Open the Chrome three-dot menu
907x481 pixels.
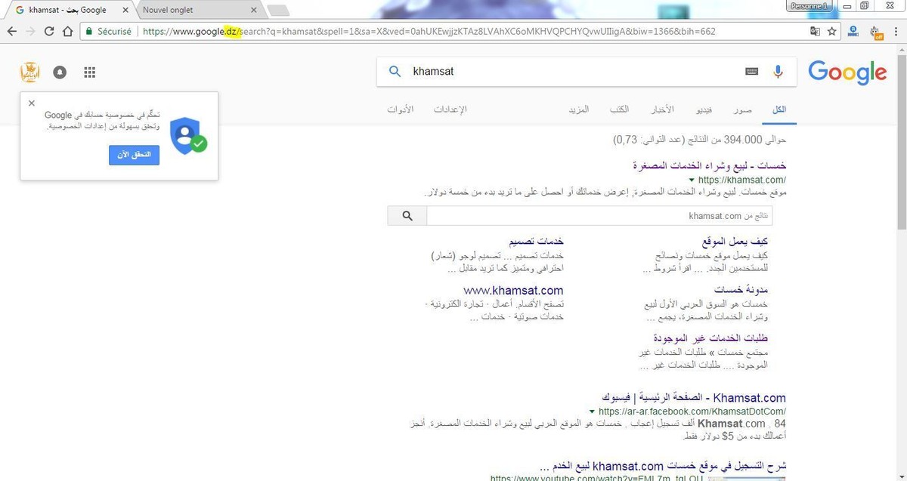tap(896, 32)
